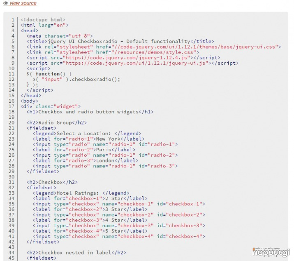Click line number 45 in the gutter
This screenshot has height=261, width=294.
pyautogui.click(x=12, y=258)
